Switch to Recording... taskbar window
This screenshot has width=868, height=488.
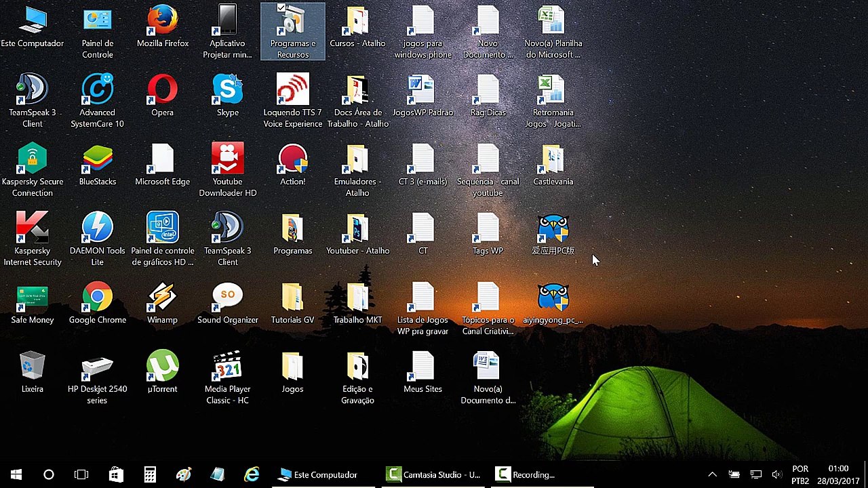tap(541, 474)
